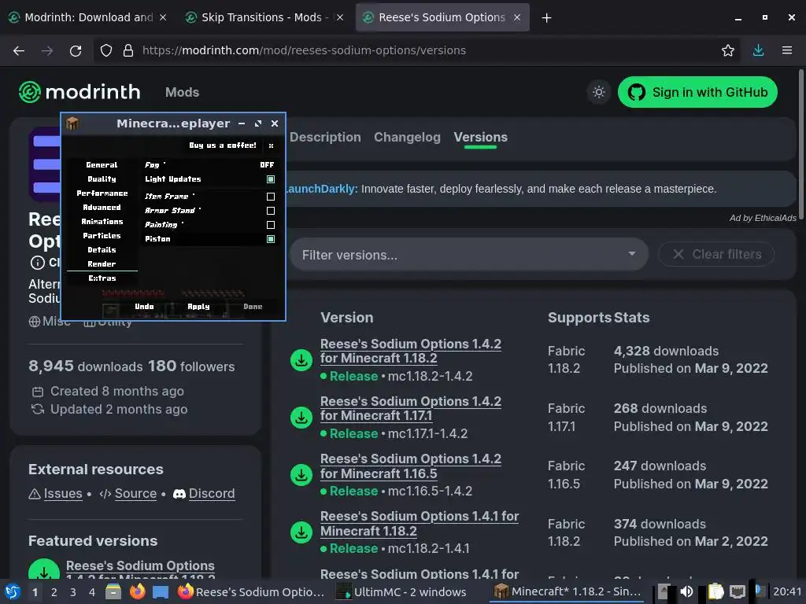Open the taskbar start menu icon
The height and width of the screenshot is (604, 806).
pos(13,591)
